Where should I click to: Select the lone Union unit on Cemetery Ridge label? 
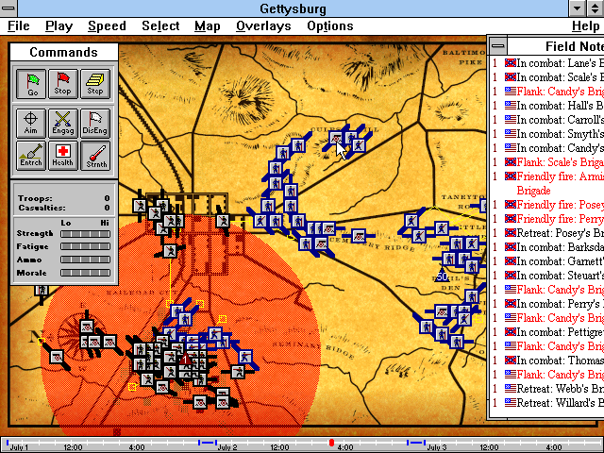pos(359,235)
